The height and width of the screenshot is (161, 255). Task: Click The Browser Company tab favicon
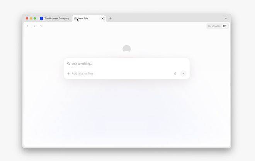pos(41,18)
